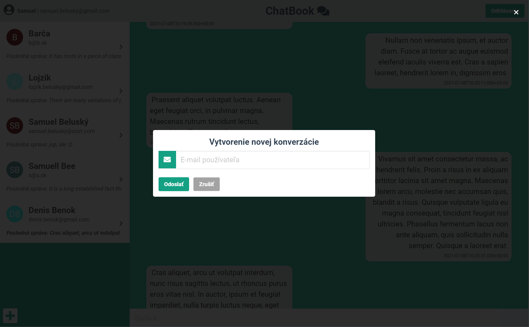This screenshot has width=529, height=327.
Task: Click last message 'jop, ide :D'
Action: [39, 144]
